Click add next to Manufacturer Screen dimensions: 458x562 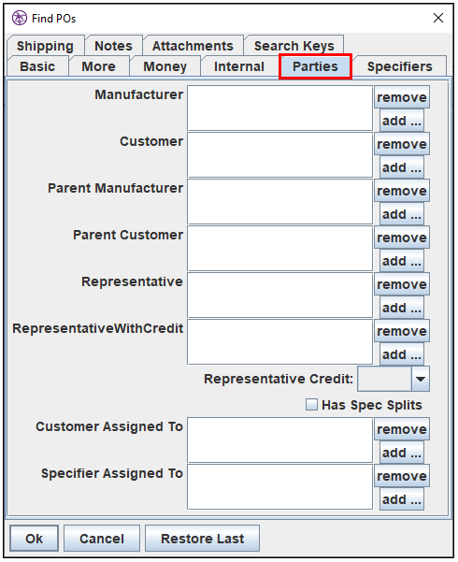coord(402,121)
